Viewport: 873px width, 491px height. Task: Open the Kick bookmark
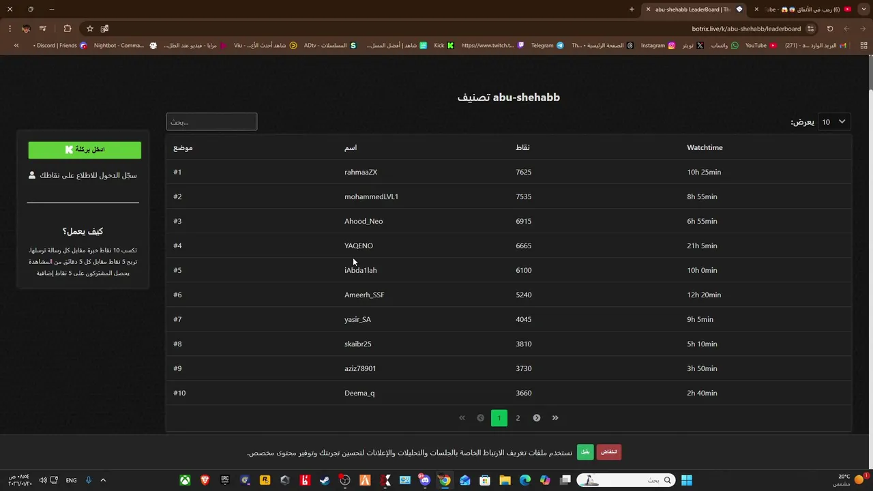coord(444,46)
